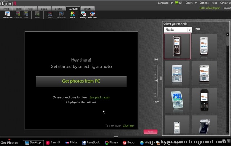Click the Logout link

click(x=227, y=8)
